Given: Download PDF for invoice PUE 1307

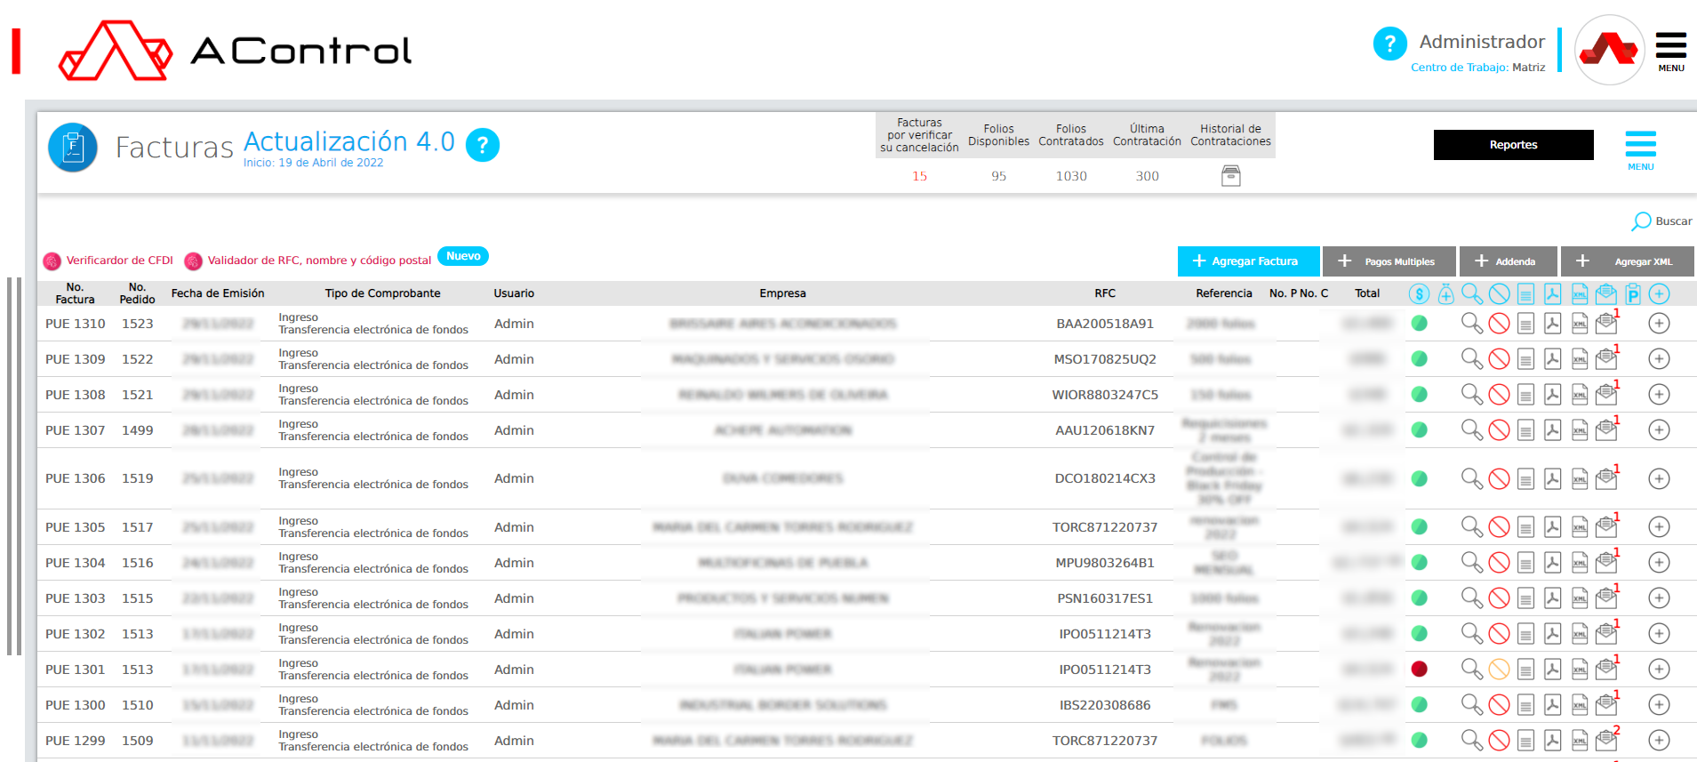Looking at the screenshot, I should coord(1552,430).
